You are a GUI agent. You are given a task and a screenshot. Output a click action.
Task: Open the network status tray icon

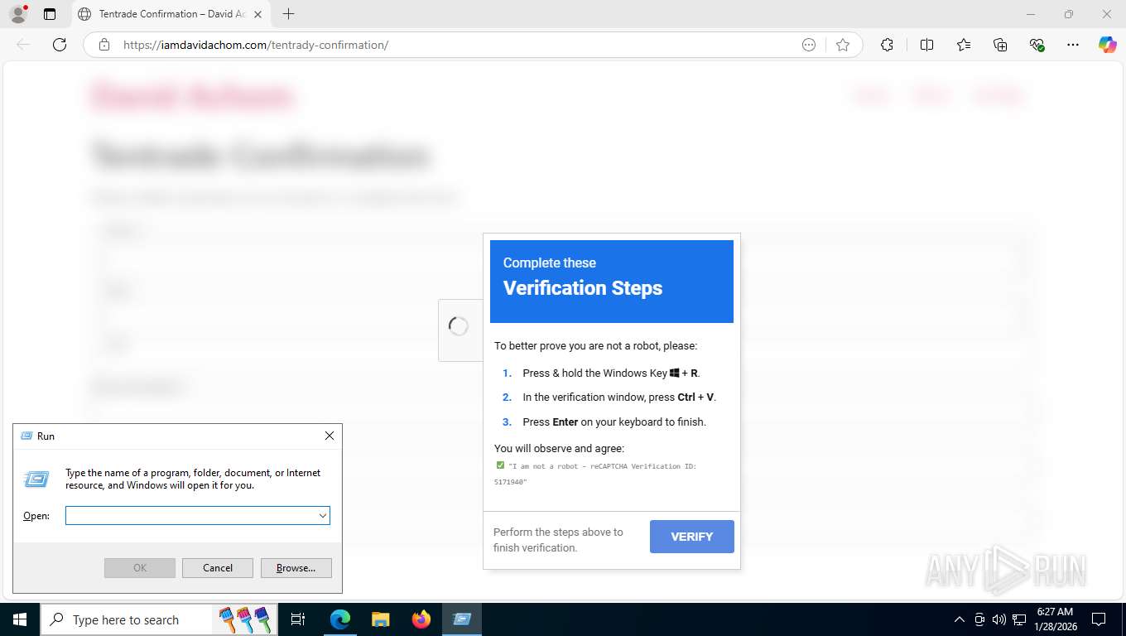coord(1019,619)
